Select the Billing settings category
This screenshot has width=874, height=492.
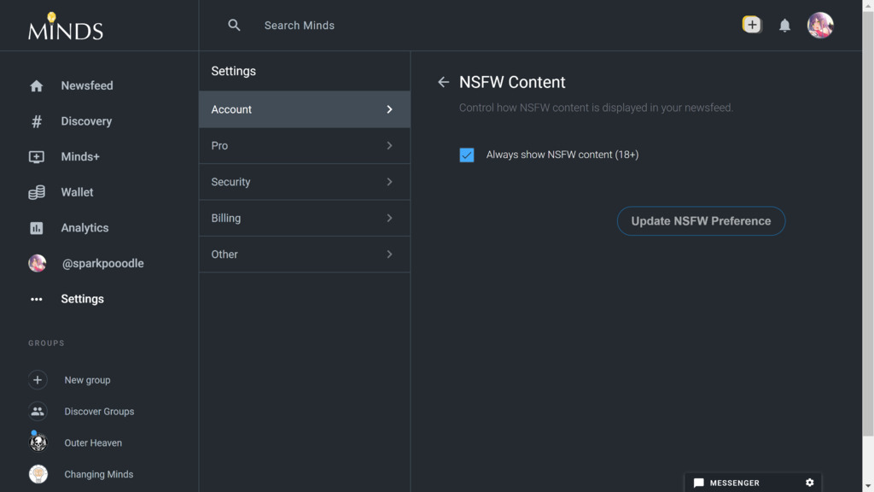[305, 218]
